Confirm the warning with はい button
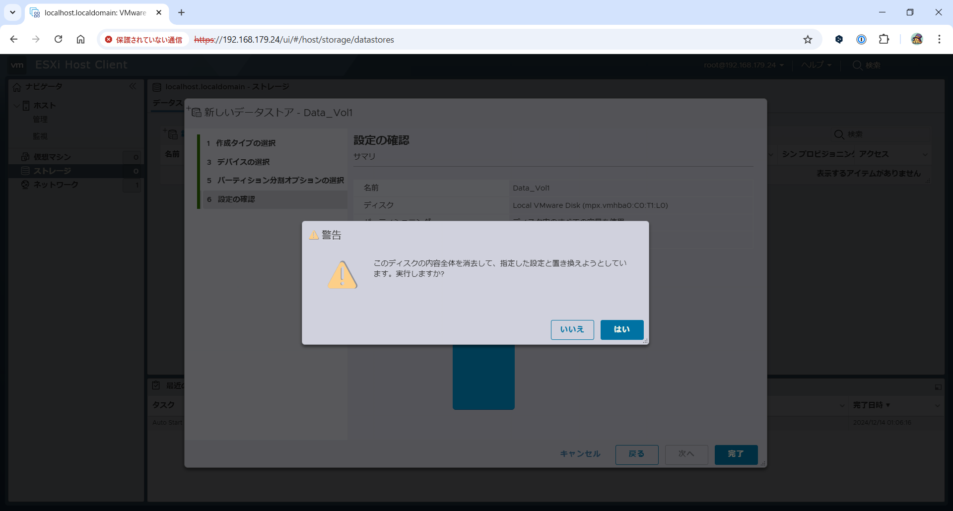This screenshot has height=511, width=953. (x=622, y=329)
